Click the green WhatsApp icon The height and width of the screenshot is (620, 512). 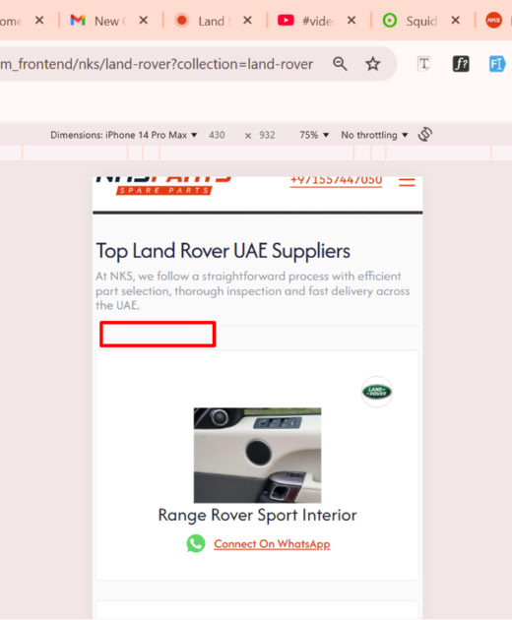(196, 543)
